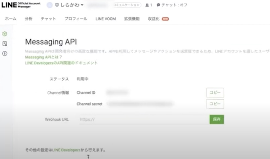The image size is (270, 159).
Task: Click the チャット：オフ status text
Action: click(x=174, y=5)
